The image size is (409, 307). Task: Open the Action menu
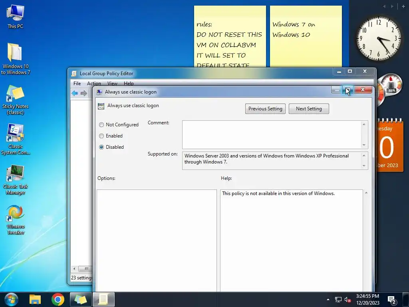94,84
